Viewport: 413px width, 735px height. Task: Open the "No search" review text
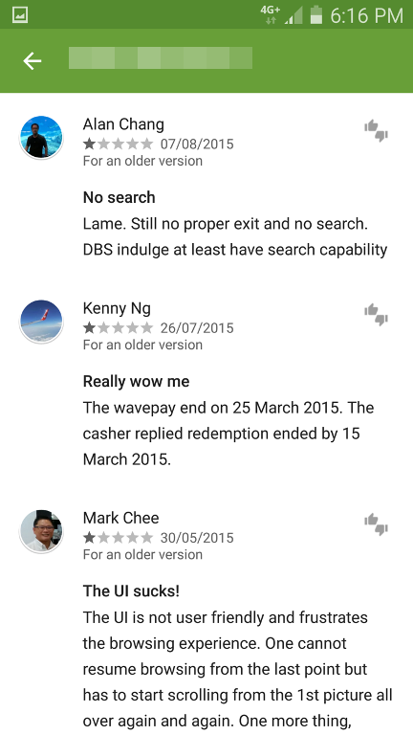[235, 224]
